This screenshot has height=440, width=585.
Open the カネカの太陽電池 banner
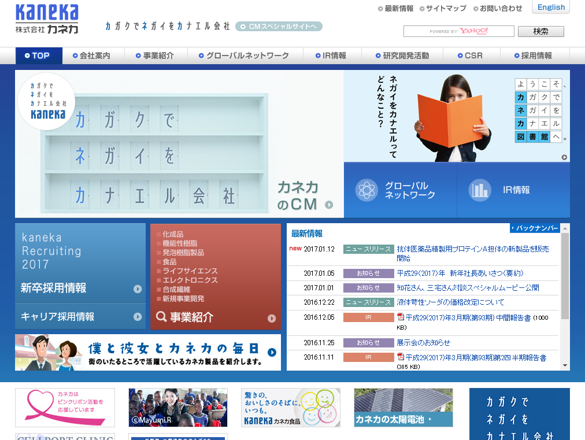coord(403,408)
